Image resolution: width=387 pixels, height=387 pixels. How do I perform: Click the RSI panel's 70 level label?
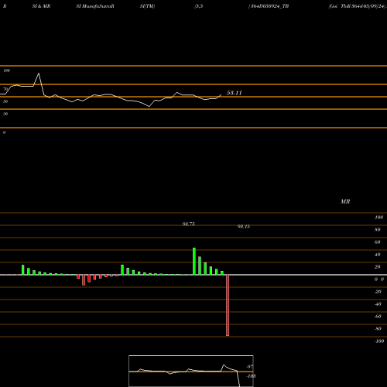coord(5,89)
